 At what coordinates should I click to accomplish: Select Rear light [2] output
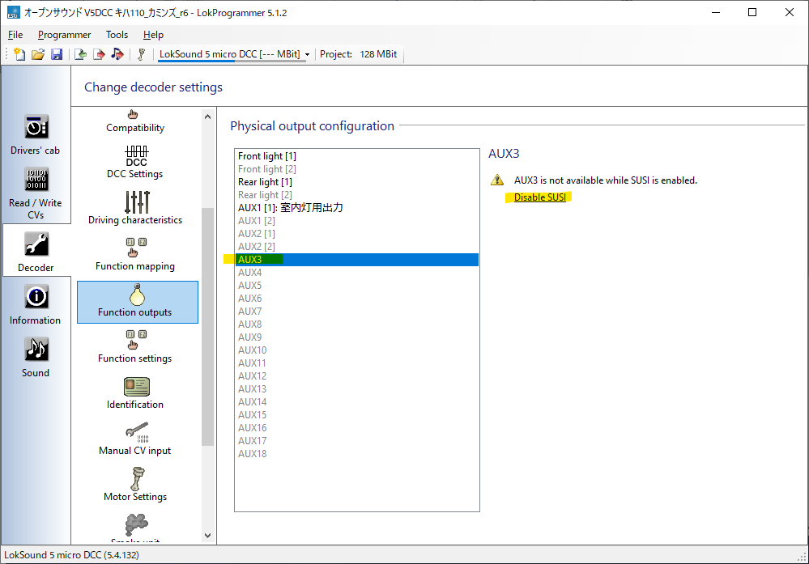[x=356, y=195]
